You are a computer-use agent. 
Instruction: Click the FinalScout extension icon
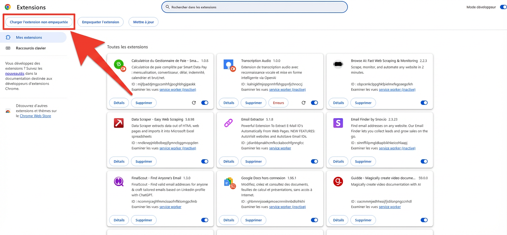click(x=119, y=182)
